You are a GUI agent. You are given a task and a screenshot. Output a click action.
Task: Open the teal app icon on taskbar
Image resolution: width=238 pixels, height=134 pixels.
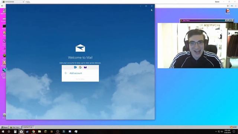pyautogui.click(x=64, y=131)
